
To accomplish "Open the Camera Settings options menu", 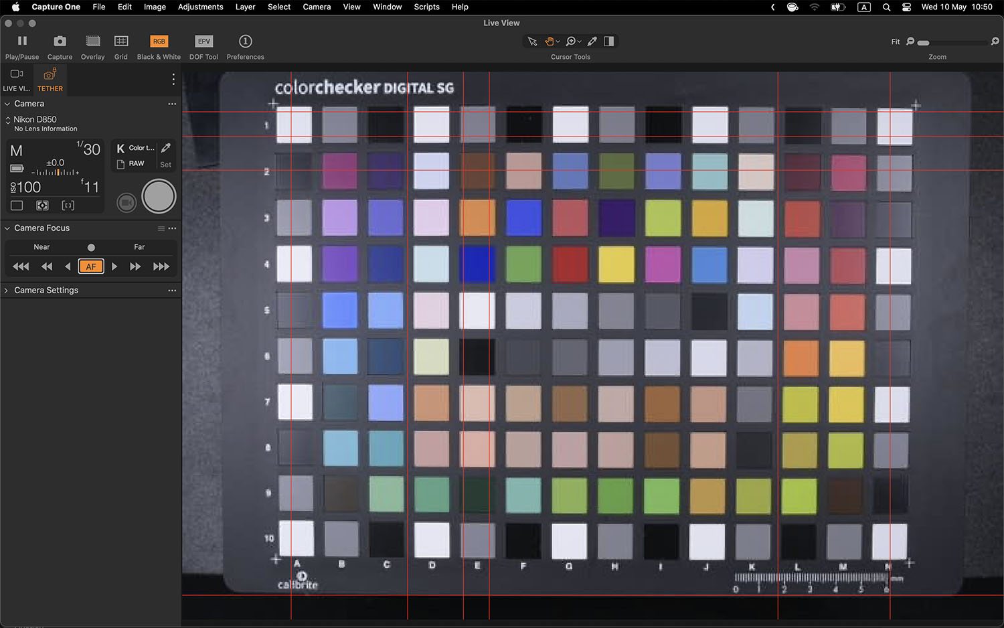I will tap(173, 291).
